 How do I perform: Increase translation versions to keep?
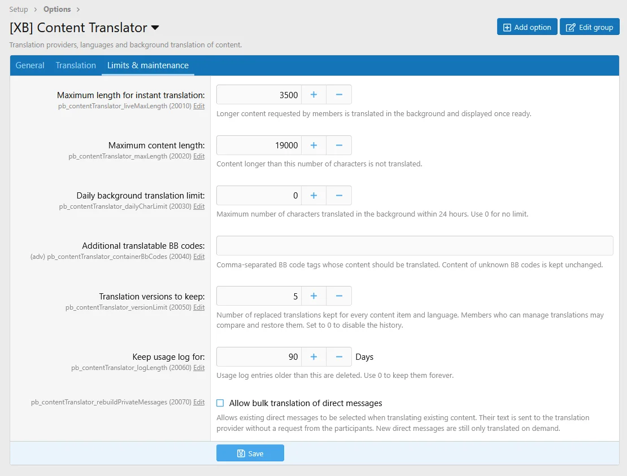click(x=314, y=296)
